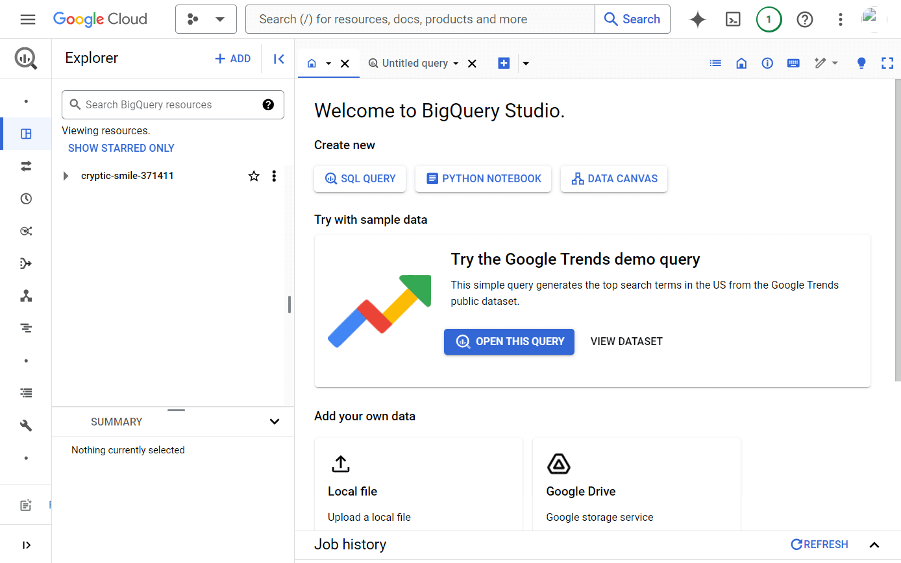Open the main navigation hamburger menu
Image resolution: width=901 pixels, height=563 pixels.
click(x=28, y=19)
